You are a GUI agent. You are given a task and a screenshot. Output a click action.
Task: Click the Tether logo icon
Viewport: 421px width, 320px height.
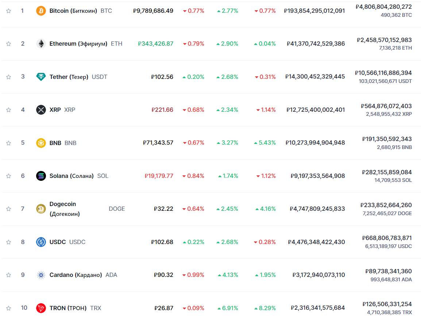[x=41, y=77]
